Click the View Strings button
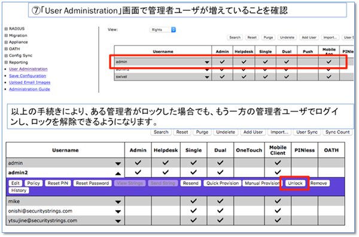This screenshot has width=359, height=237. [x=130, y=183]
